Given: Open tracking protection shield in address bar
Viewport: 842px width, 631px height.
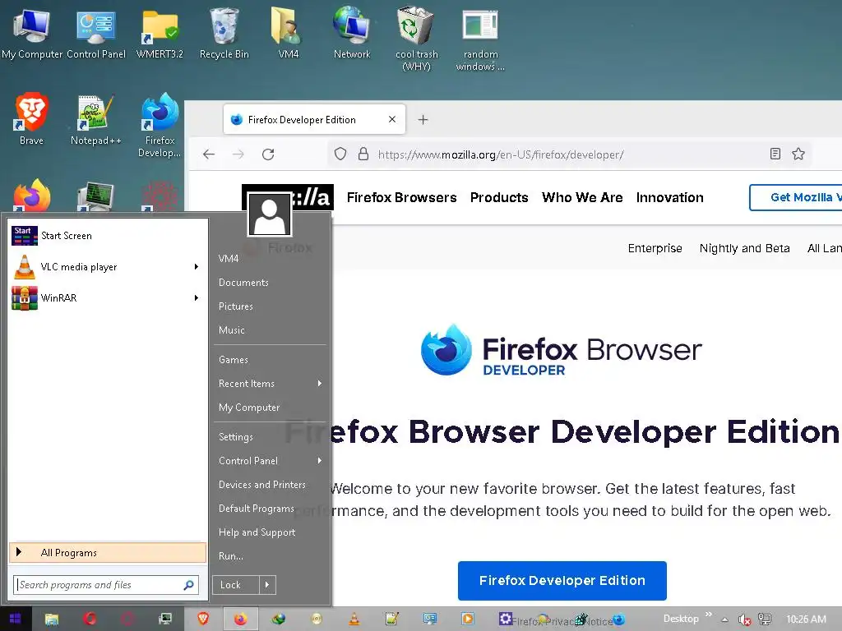Looking at the screenshot, I should point(340,154).
